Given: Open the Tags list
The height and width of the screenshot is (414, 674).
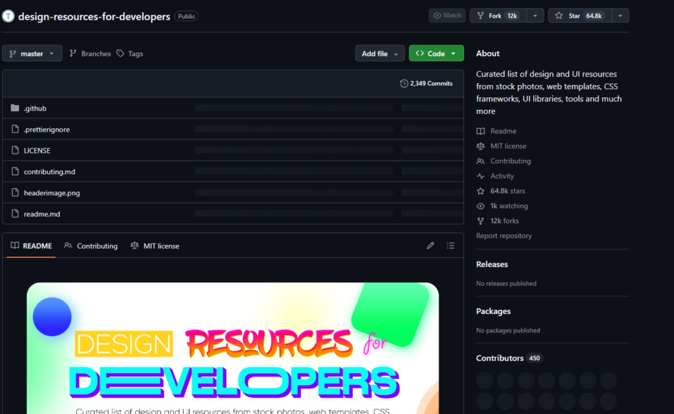Looking at the screenshot, I should [130, 54].
